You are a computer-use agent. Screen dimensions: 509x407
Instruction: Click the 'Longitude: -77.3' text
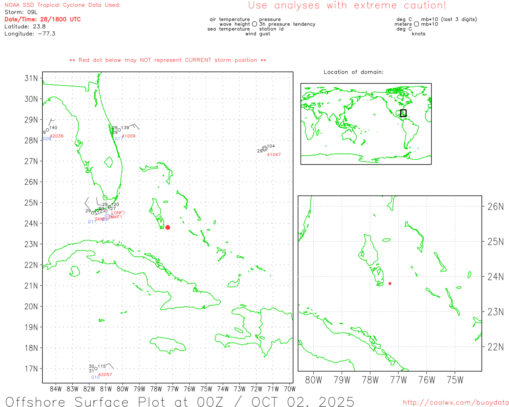pos(30,34)
